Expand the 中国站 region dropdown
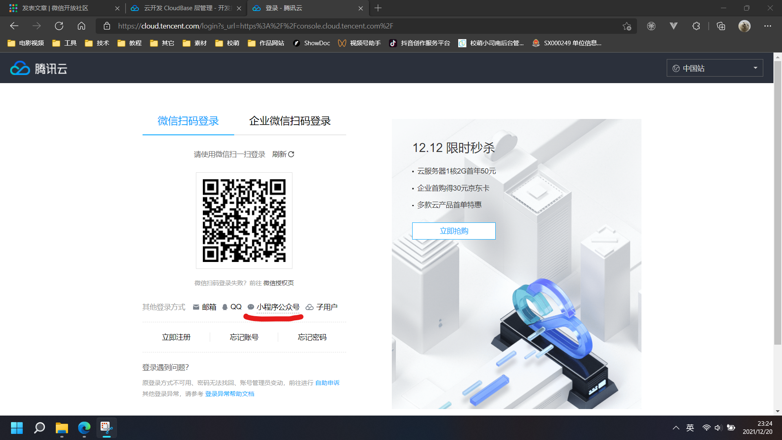The width and height of the screenshot is (782, 440). pos(714,68)
